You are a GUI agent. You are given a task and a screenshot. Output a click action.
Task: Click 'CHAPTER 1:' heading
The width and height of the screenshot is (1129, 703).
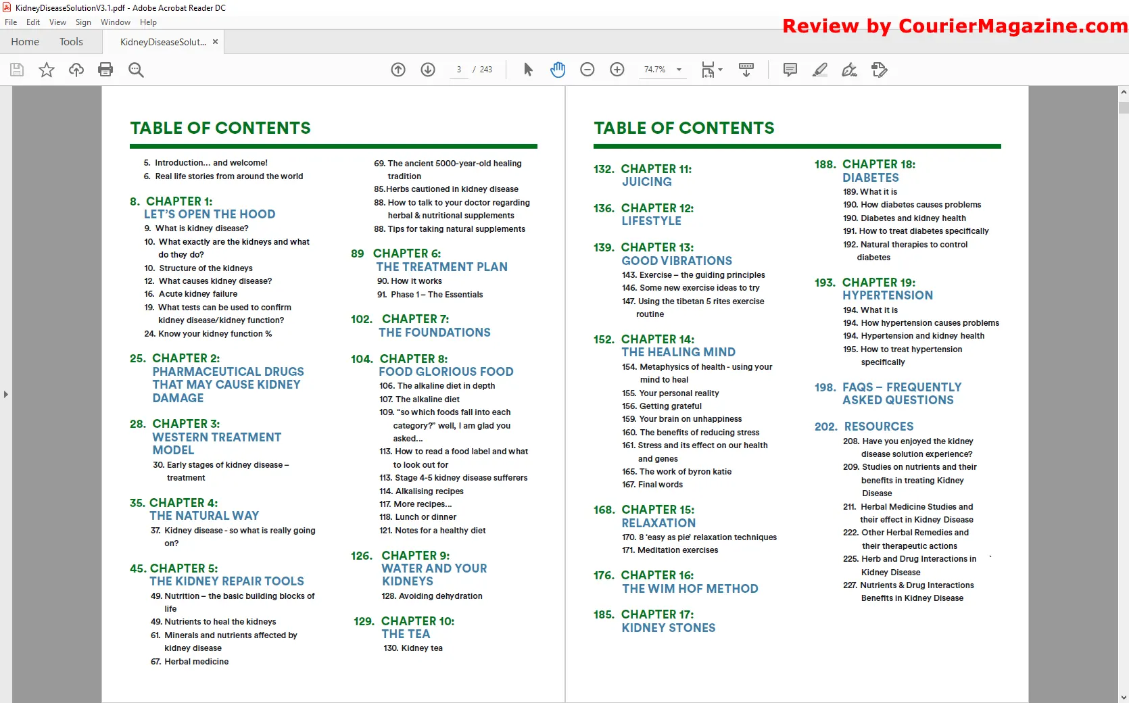click(x=179, y=201)
